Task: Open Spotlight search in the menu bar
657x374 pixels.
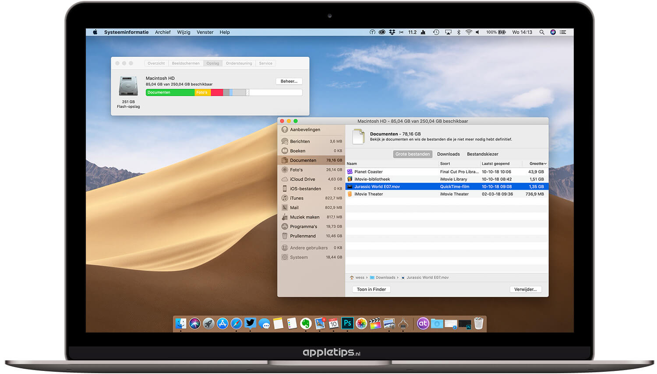Action: pyautogui.click(x=542, y=32)
